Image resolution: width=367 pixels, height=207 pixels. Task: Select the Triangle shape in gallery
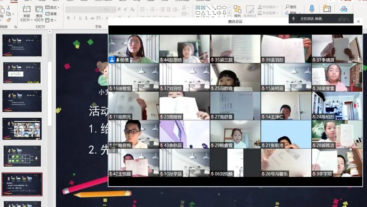[203, 13]
